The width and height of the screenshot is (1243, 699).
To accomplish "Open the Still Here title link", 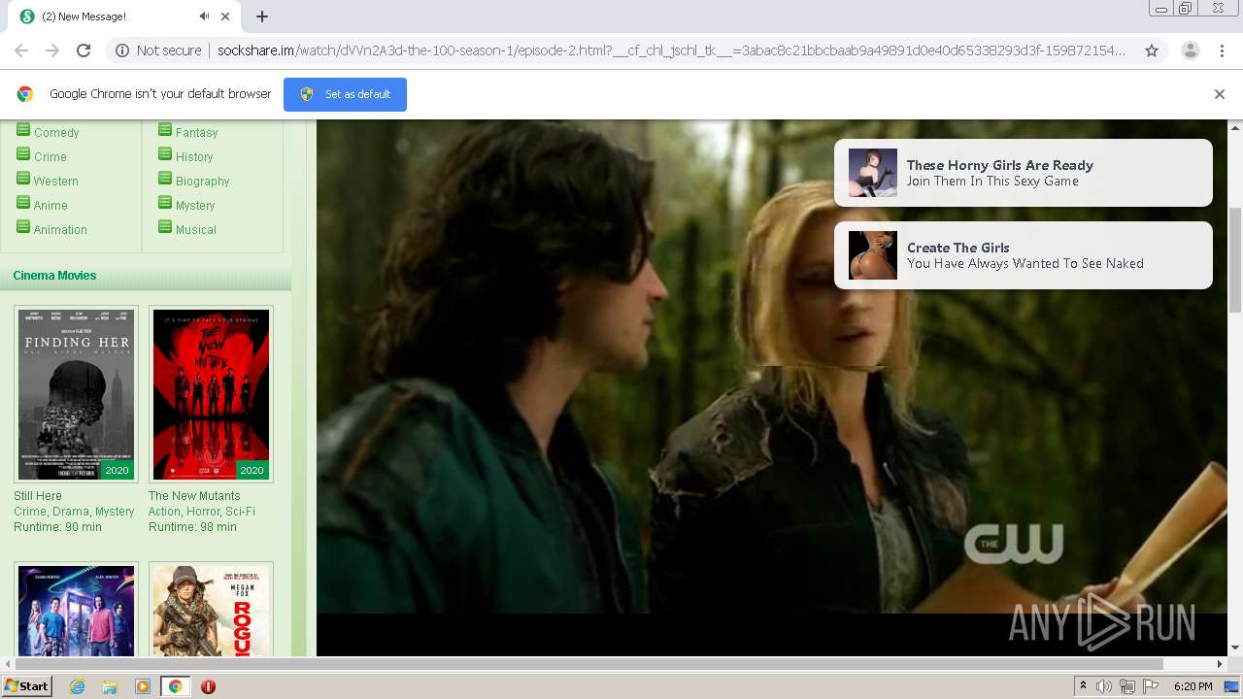I will click(x=38, y=496).
